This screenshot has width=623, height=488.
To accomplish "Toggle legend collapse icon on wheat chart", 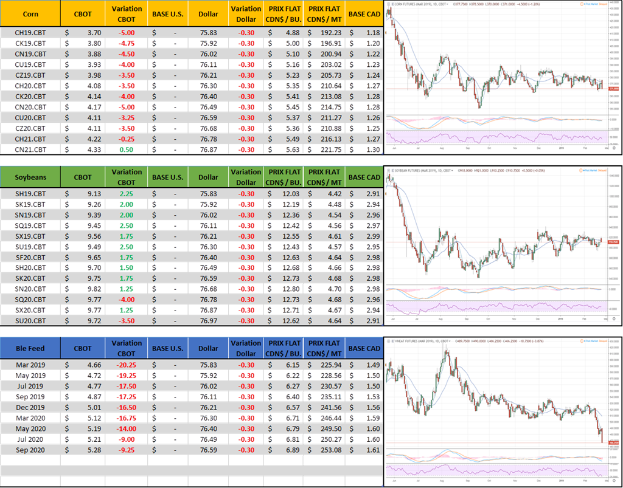I will point(388,341).
